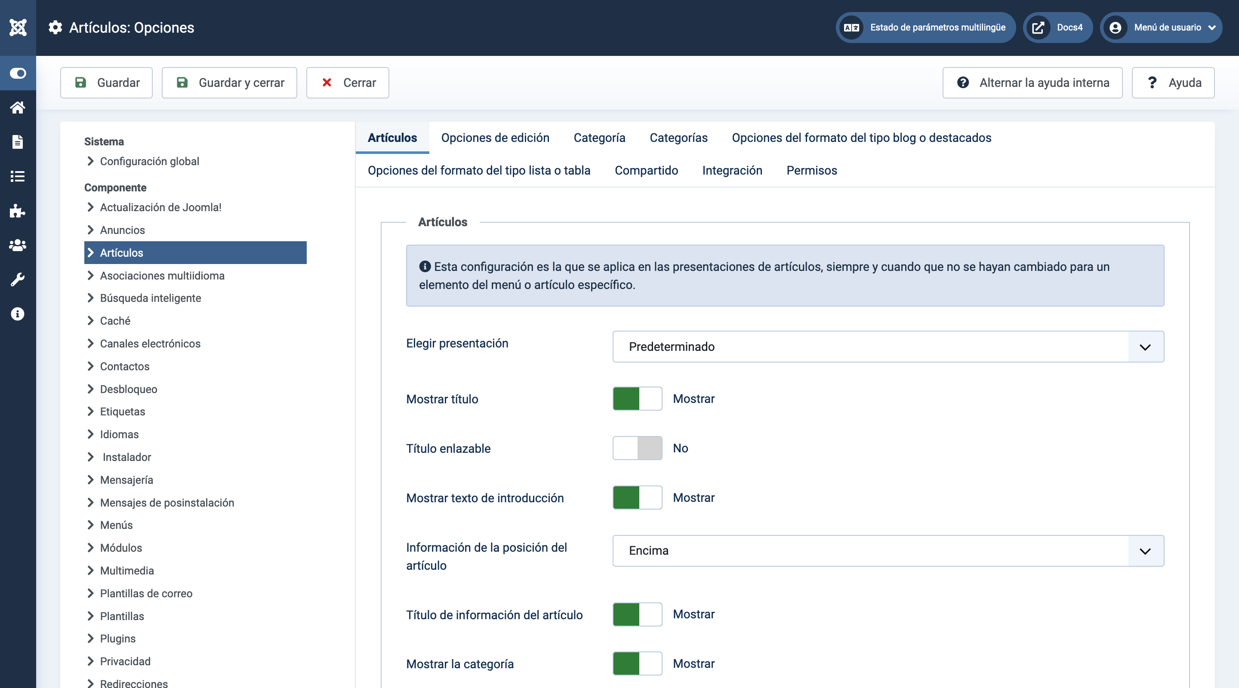
Task: Toggle Mostrar texto de introducción switch
Action: click(x=637, y=498)
